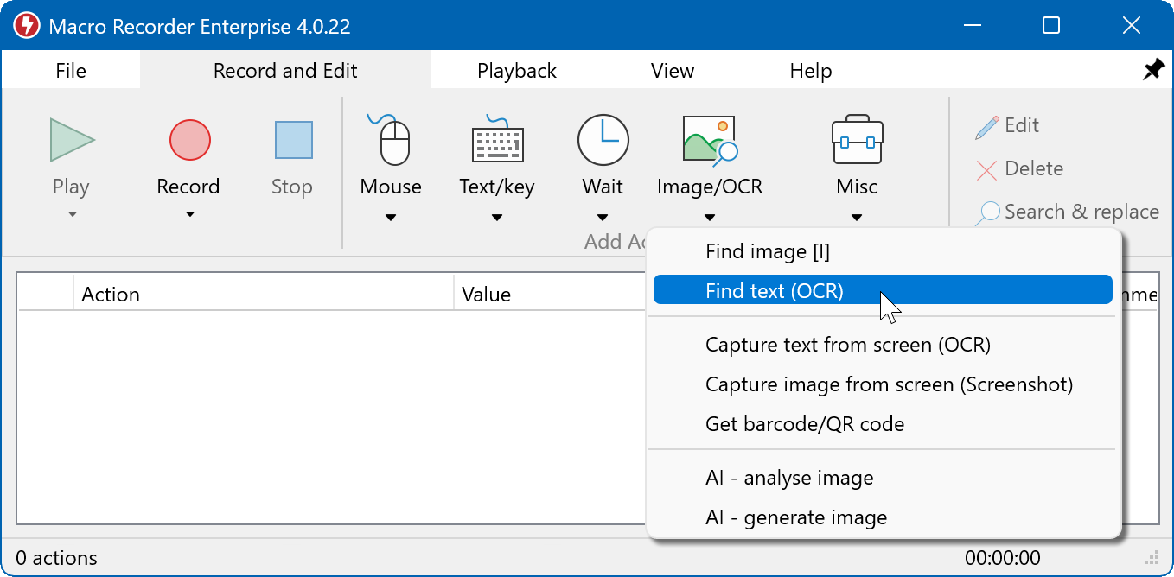
Task: Open the File menu
Action: pos(71,71)
